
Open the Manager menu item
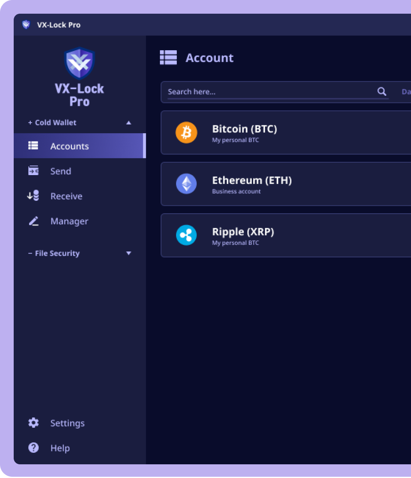click(x=80, y=221)
